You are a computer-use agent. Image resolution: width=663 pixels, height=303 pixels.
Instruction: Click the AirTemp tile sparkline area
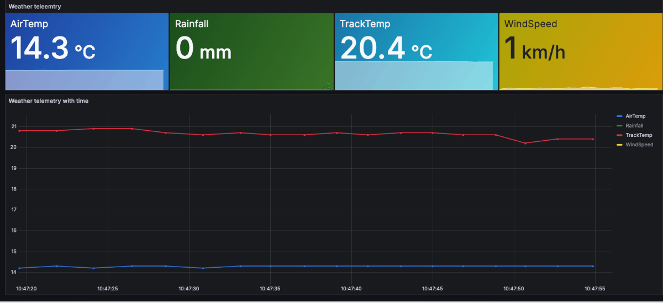[x=85, y=80]
